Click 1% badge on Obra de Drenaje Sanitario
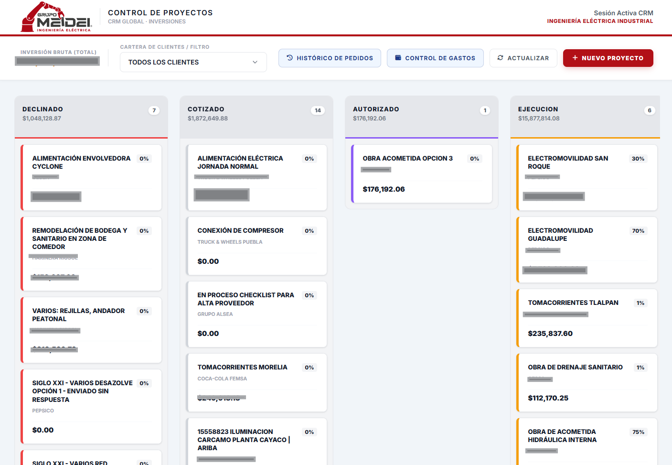This screenshot has width=672, height=465. pyautogui.click(x=640, y=368)
